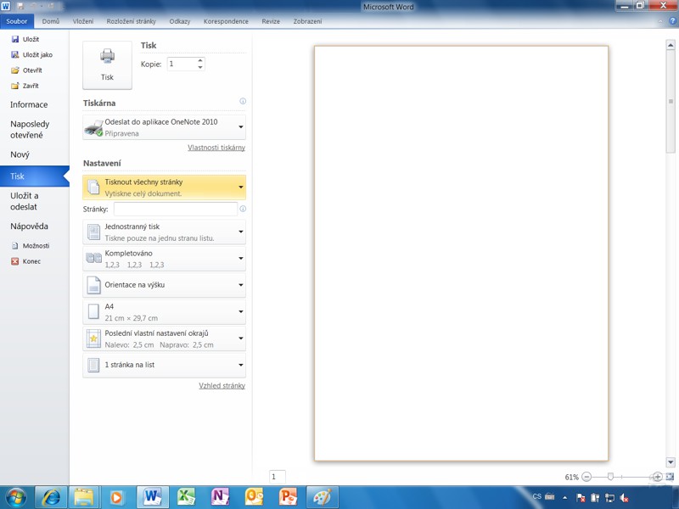Viewport: 679px width, 509px height.
Task: Open the Korespondence tab
Action: pyautogui.click(x=226, y=21)
